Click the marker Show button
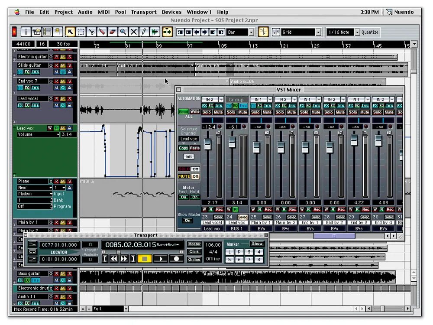Image resolution: width=433 pixels, height=325 pixels. [257, 244]
